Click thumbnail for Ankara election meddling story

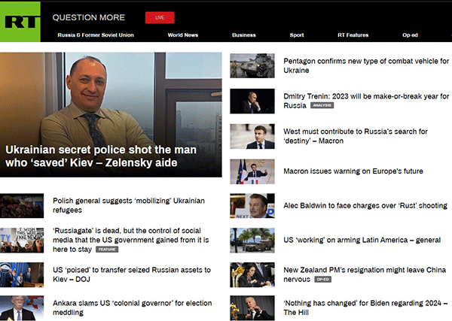point(22,307)
